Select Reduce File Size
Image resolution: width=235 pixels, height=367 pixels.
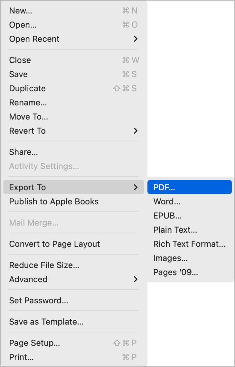pos(44,265)
